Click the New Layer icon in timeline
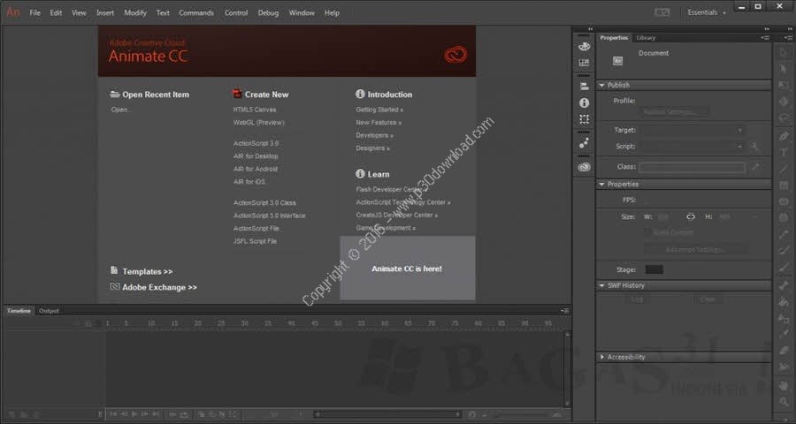This screenshot has height=424, width=796. tap(12, 414)
